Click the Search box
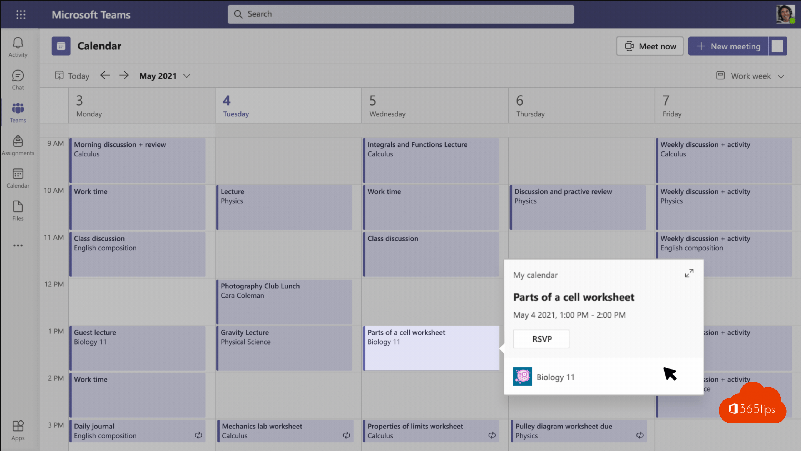This screenshot has width=801, height=451. tap(401, 14)
